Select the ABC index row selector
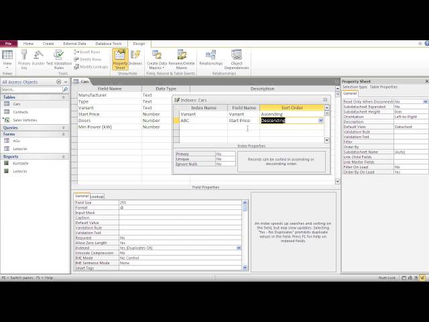Screen dimensions: 429x322 point(176,121)
